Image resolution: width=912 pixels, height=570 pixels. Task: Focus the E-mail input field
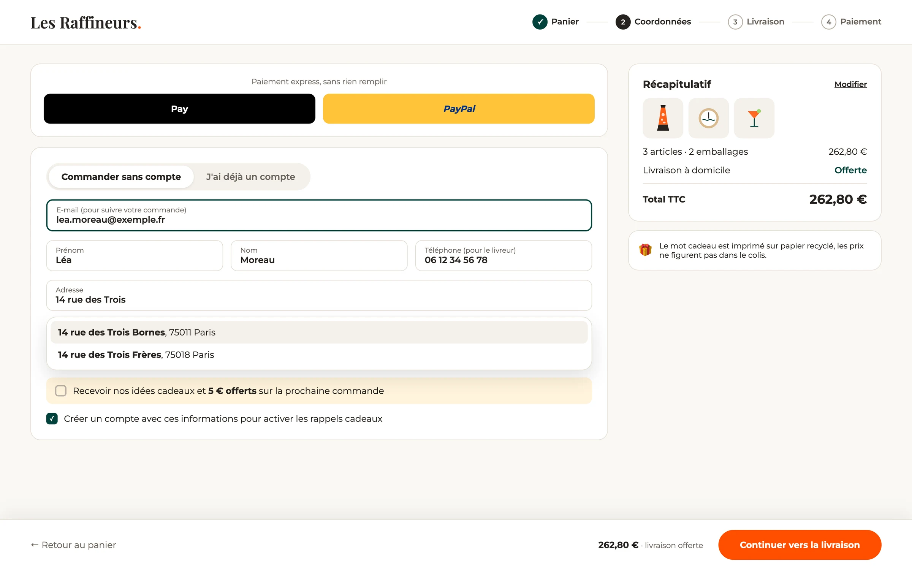click(x=319, y=215)
